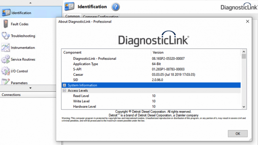This screenshot has width=258, height=145.
Task: Click the blue help question mark icon
Action: click(115, 7)
